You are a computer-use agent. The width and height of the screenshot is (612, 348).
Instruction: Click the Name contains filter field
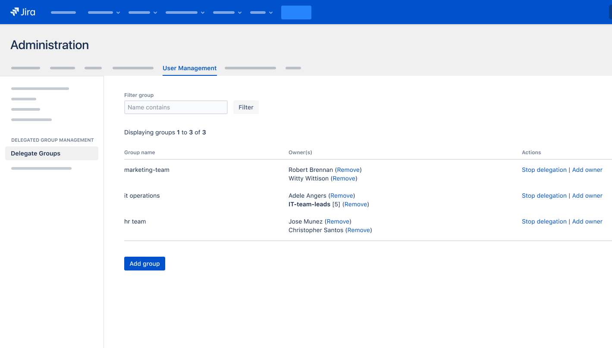point(176,107)
